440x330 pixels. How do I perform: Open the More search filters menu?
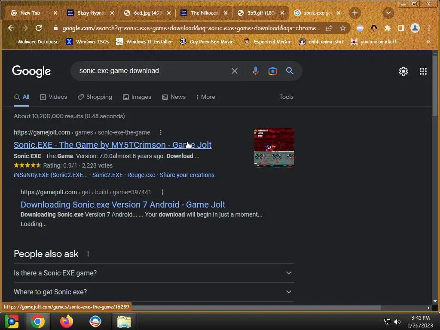tap(206, 97)
